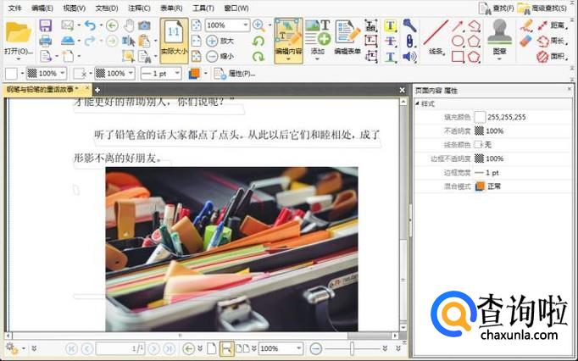Viewport: 578px width, 361px height.
Task: Open the zoom percentage dropdown in top toolbar
Action: click(x=245, y=25)
